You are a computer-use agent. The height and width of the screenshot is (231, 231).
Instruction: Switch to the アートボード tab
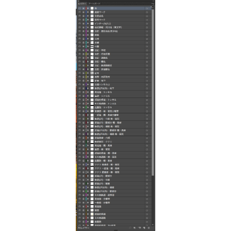(94, 4)
